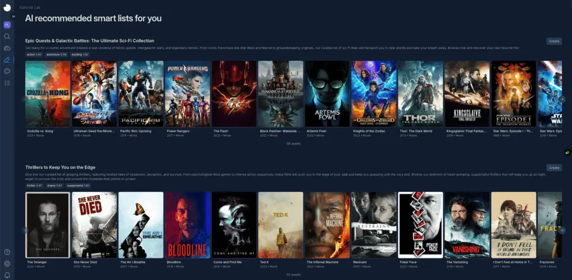This screenshot has height=280, width=572.
Task: Open the Knights of the Zodiac poster
Action: [374, 94]
